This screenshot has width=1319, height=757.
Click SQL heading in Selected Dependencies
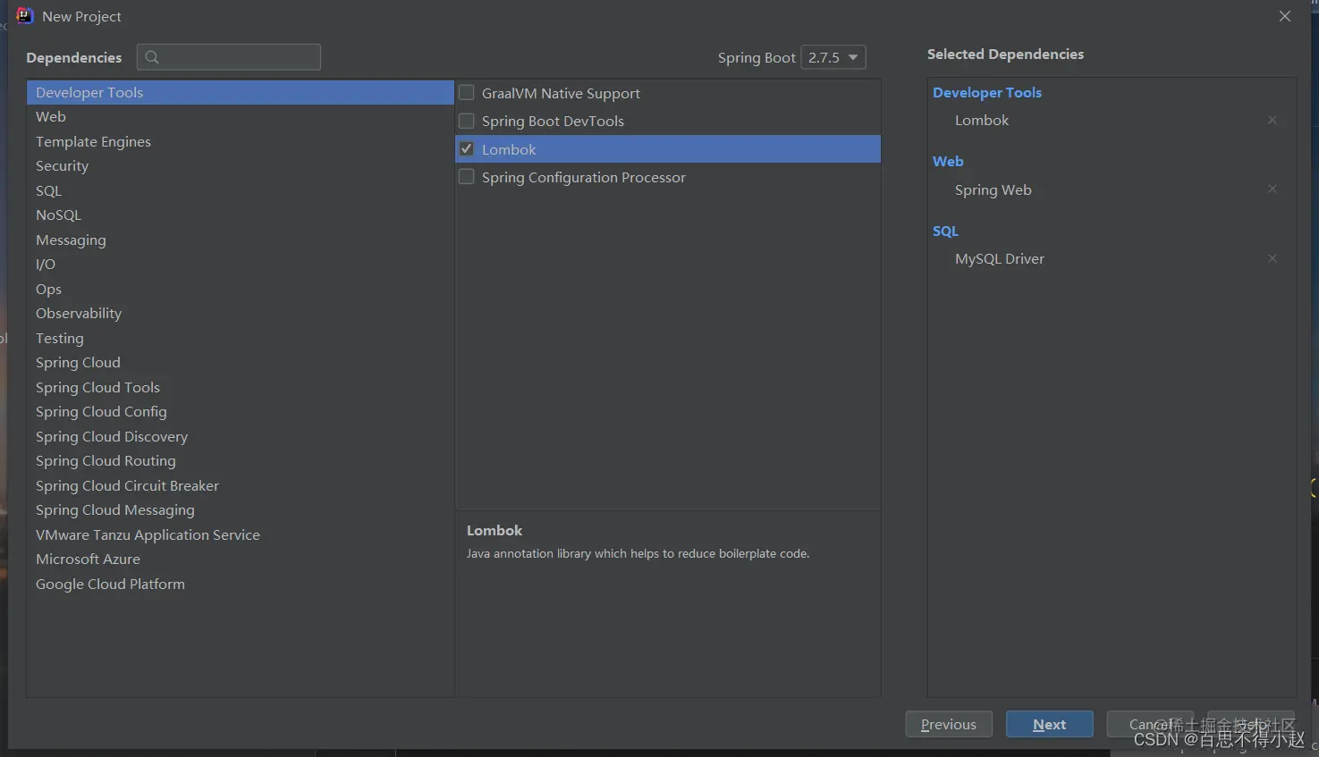pos(945,231)
